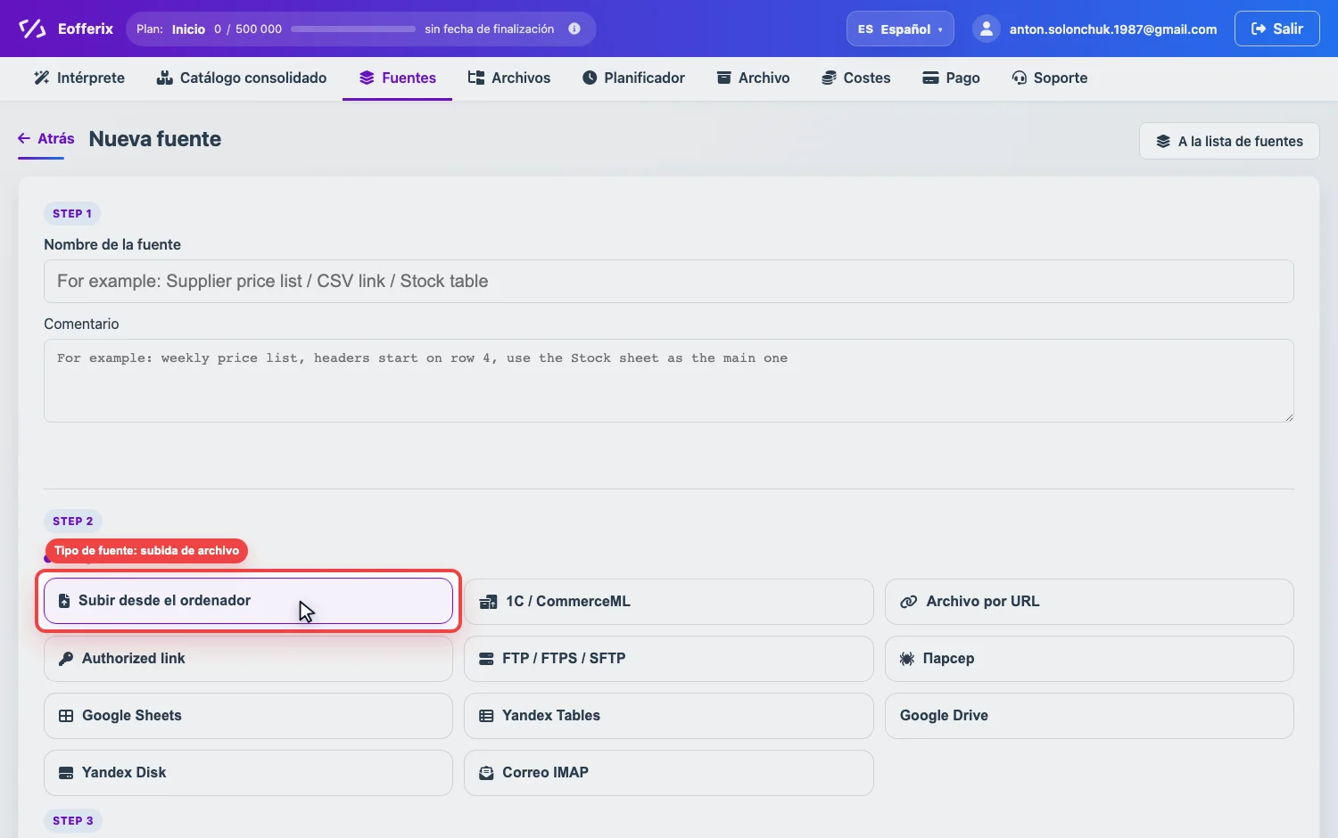Open the Pago tab
This screenshot has width=1338, height=838.
(x=951, y=78)
